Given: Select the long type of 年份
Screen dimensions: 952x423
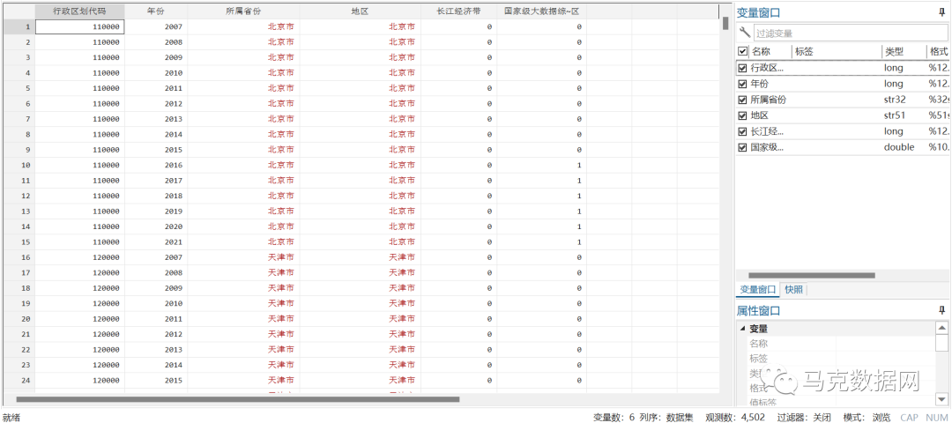Looking at the screenshot, I should click(x=894, y=84).
